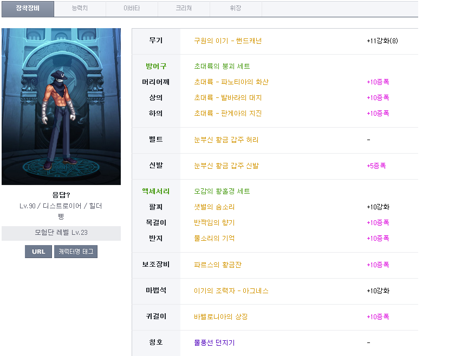Open the title 물풍선 던지기
The image size is (468, 356).
(214, 343)
